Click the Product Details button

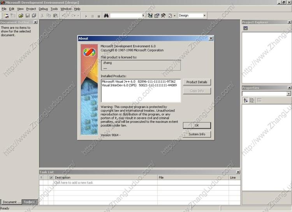tap(197, 82)
